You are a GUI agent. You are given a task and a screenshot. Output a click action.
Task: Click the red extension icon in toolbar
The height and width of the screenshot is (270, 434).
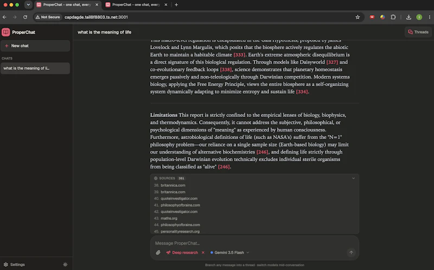[372, 17]
